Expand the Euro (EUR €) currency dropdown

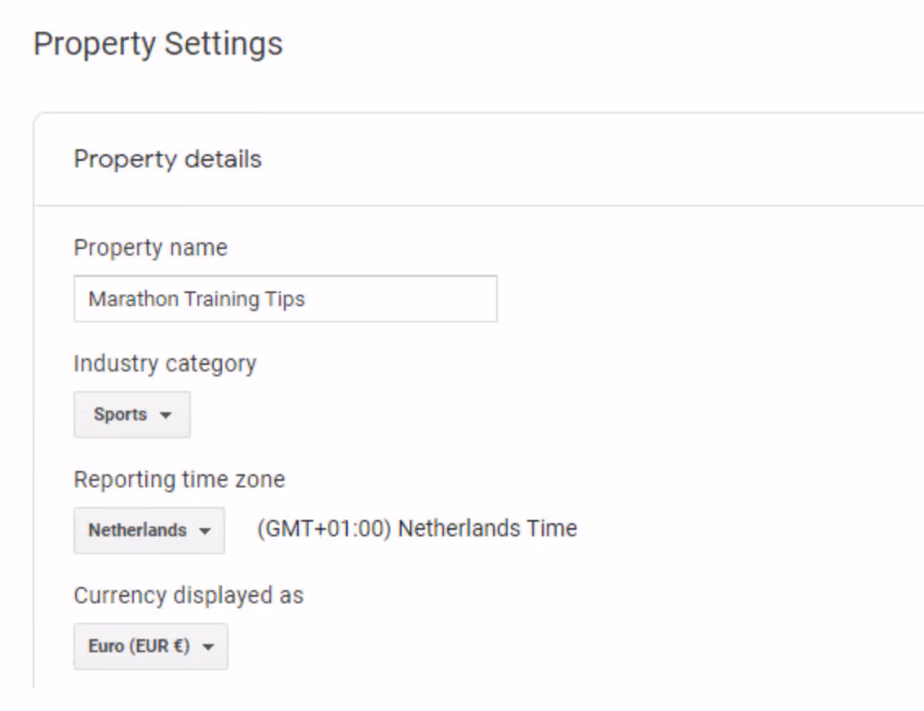pyautogui.click(x=151, y=647)
